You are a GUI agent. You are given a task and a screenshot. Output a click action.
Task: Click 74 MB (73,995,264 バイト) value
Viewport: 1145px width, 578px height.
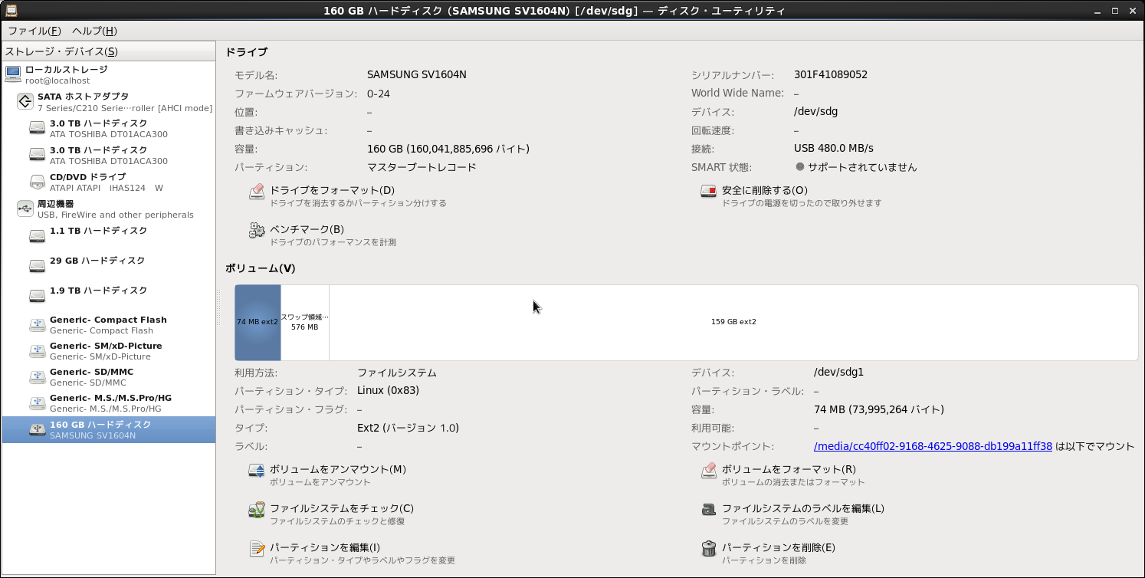tap(879, 409)
